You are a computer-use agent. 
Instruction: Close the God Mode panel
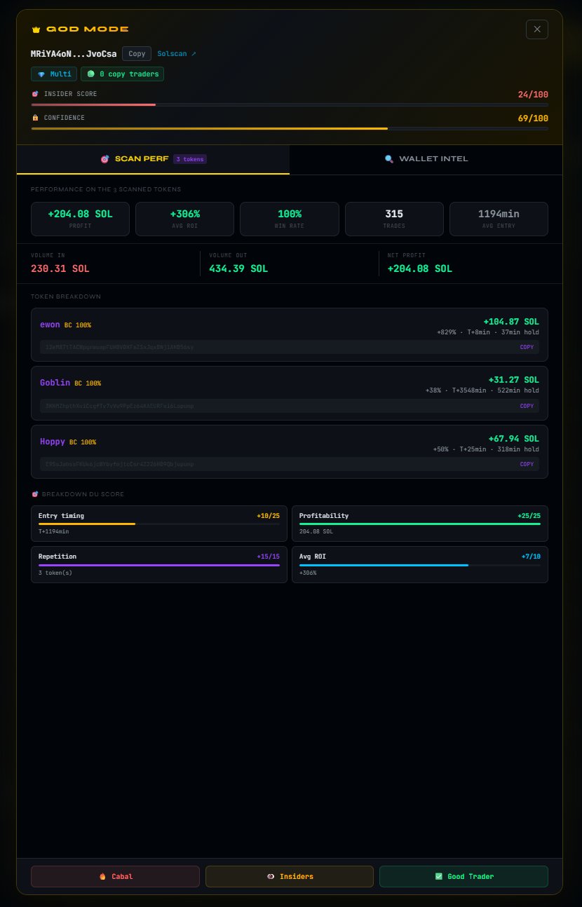click(537, 29)
